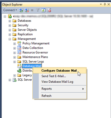Click the Disconnect server toolbar icon
The height and width of the screenshot is (118, 111).
27,10
